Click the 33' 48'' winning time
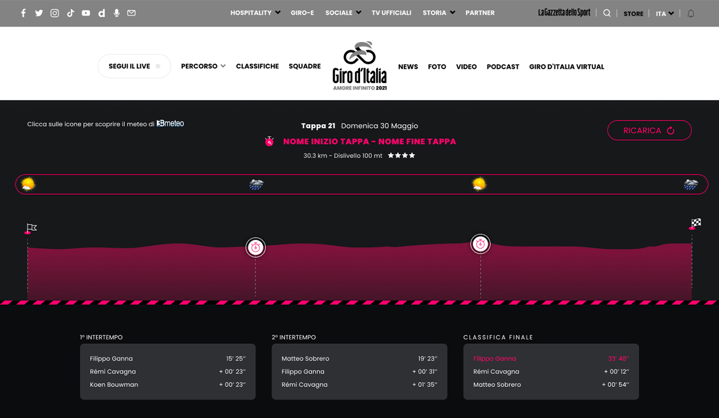The height and width of the screenshot is (418, 719). click(618, 358)
